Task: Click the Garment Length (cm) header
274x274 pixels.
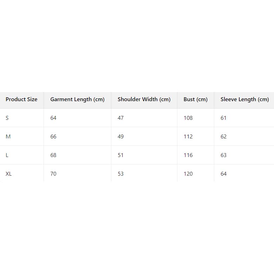Action: click(x=77, y=99)
